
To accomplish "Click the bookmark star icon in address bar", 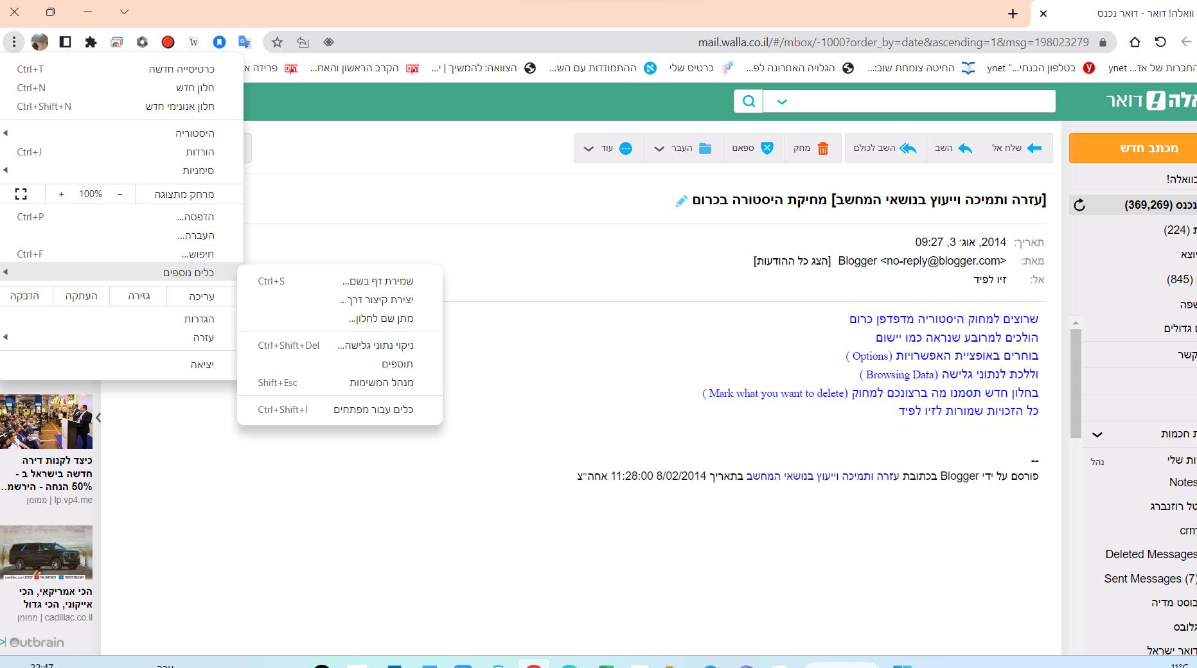I will tap(277, 42).
